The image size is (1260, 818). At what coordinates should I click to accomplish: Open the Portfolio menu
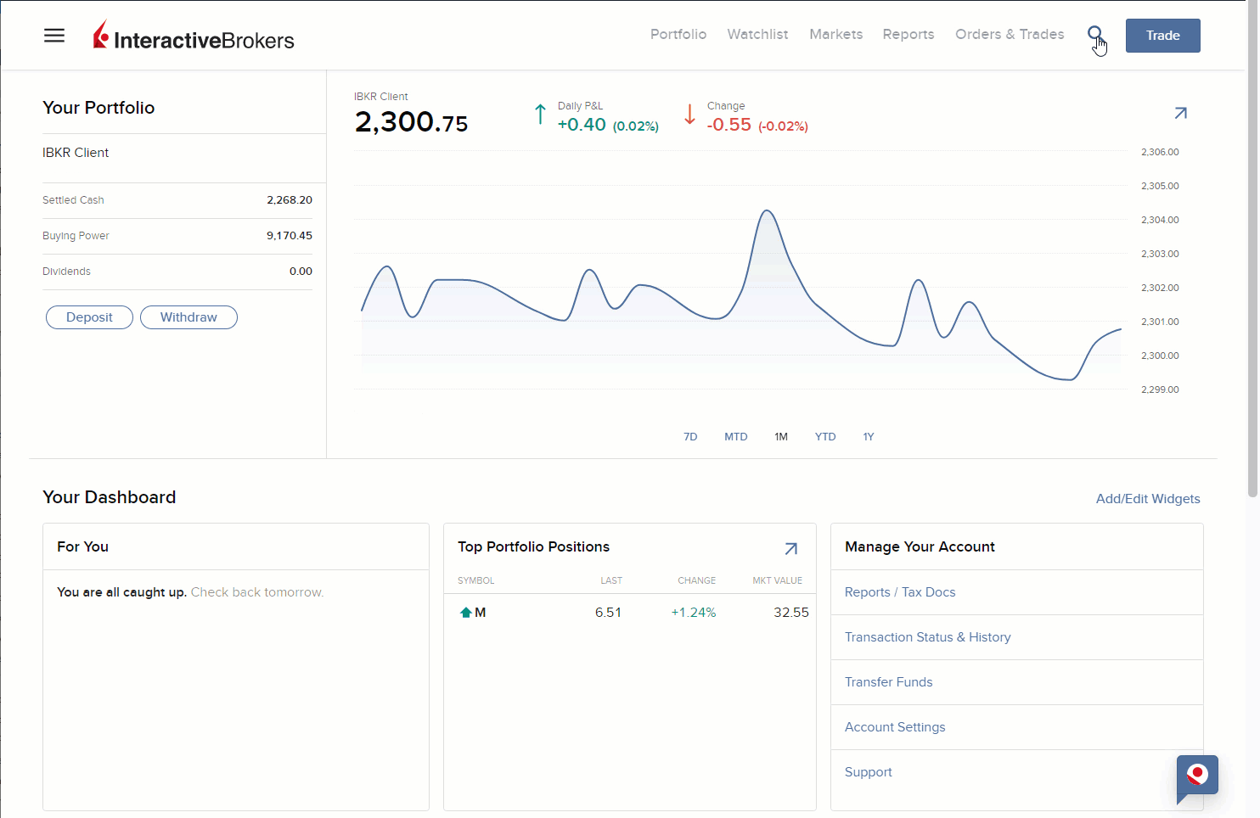point(678,35)
